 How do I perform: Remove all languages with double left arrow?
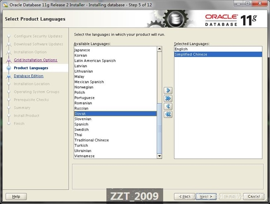(x=168, y=114)
